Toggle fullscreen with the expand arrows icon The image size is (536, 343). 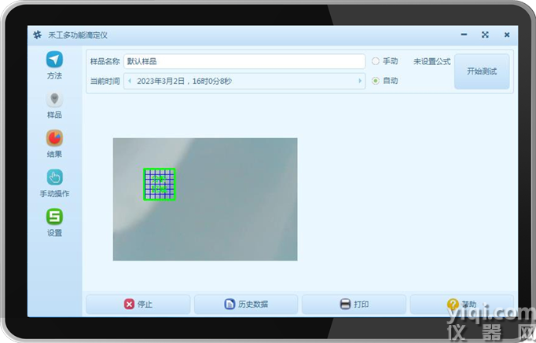pos(485,35)
